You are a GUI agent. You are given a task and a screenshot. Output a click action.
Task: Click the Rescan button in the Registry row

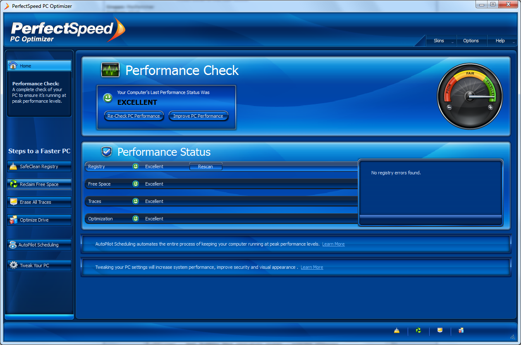[x=206, y=166]
